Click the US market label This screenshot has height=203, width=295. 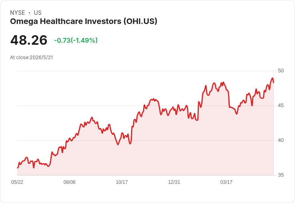pyautogui.click(x=38, y=13)
